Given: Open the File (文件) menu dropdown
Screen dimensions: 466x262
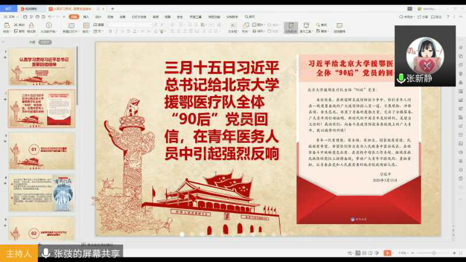Looking at the screenshot, I should click(10, 17).
